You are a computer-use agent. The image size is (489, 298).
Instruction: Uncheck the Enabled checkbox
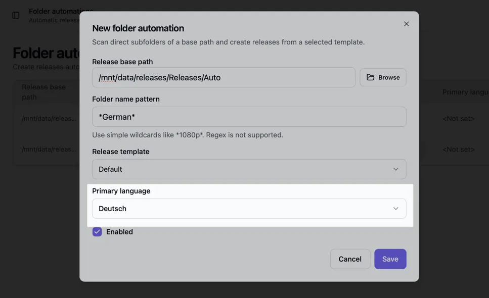pyautogui.click(x=97, y=232)
